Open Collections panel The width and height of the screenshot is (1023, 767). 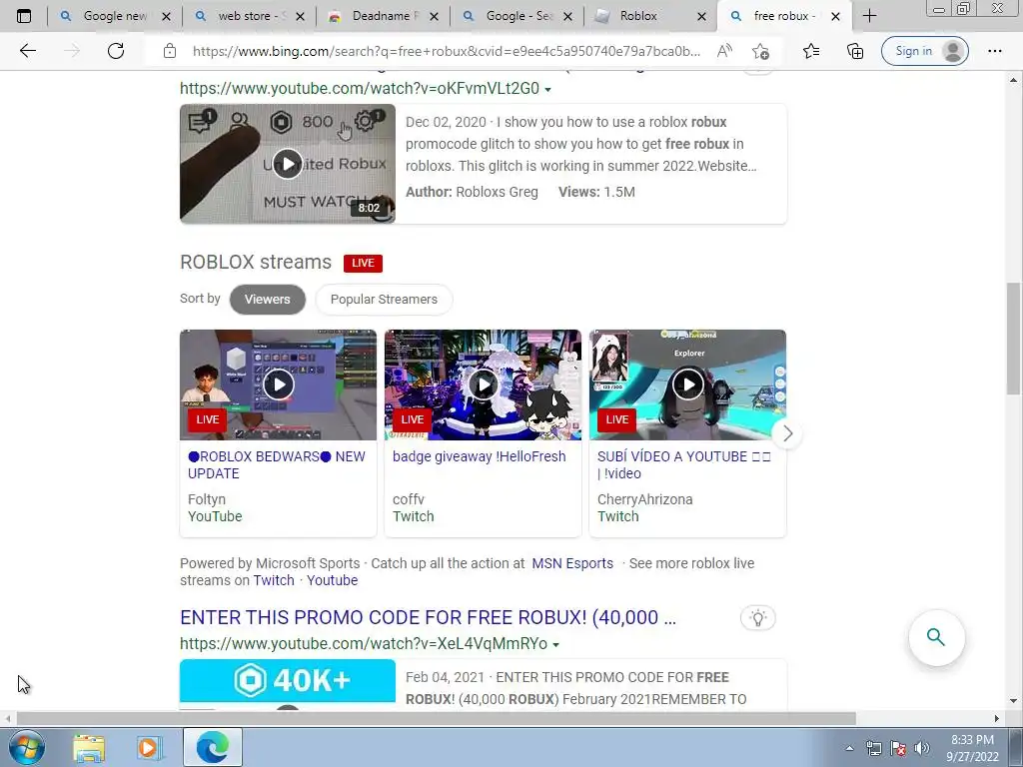855,51
